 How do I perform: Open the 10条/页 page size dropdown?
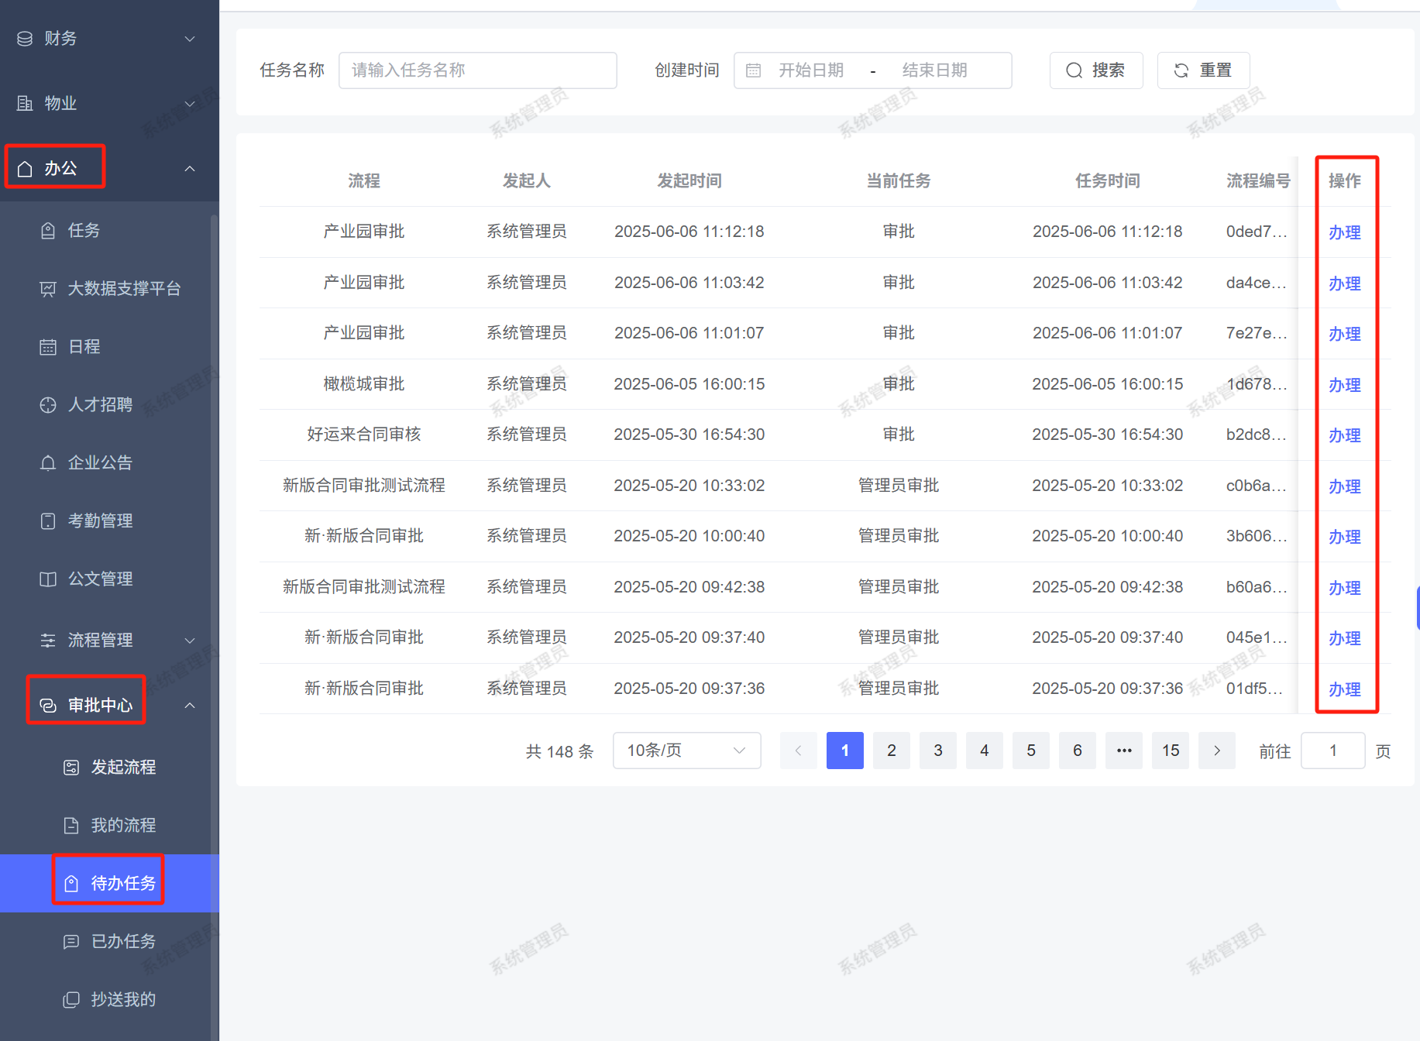[x=686, y=751]
